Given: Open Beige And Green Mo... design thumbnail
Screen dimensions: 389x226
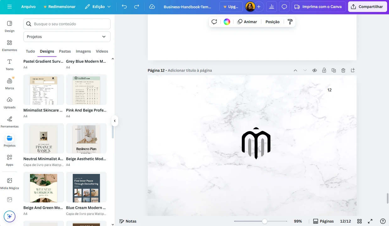Looking at the screenshot, I should (44, 187).
